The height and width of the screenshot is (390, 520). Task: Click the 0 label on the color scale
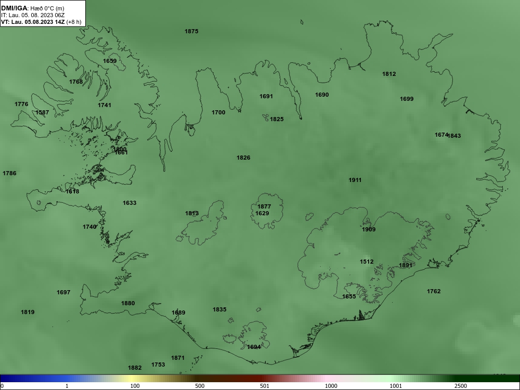tap(2, 386)
